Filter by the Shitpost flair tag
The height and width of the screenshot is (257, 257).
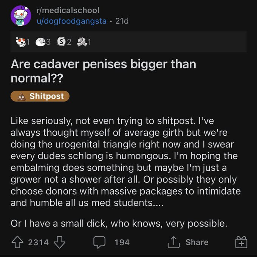[40, 96]
